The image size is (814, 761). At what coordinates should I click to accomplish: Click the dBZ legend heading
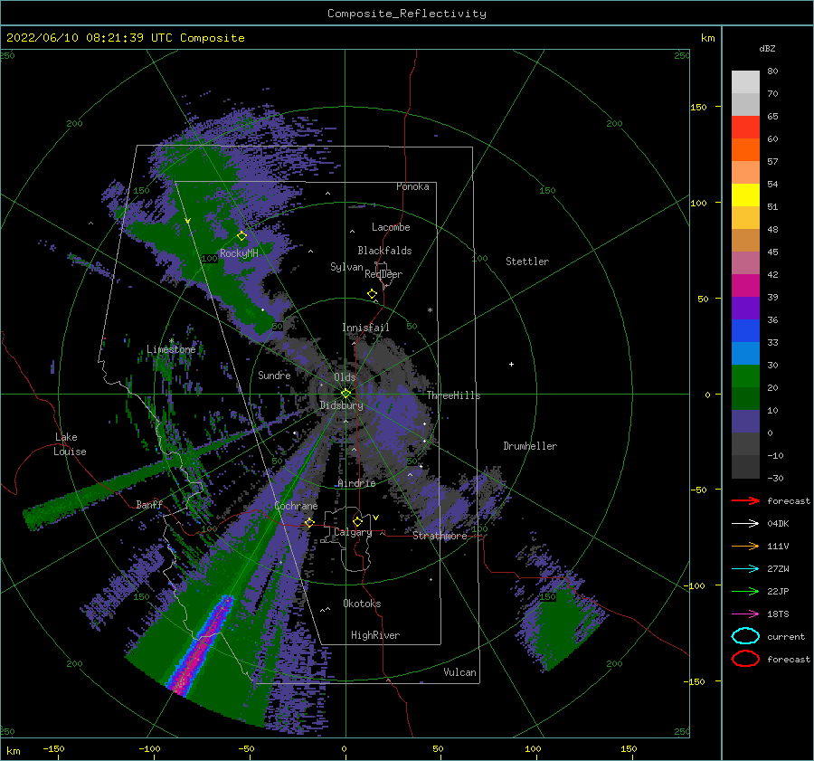point(767,48)
